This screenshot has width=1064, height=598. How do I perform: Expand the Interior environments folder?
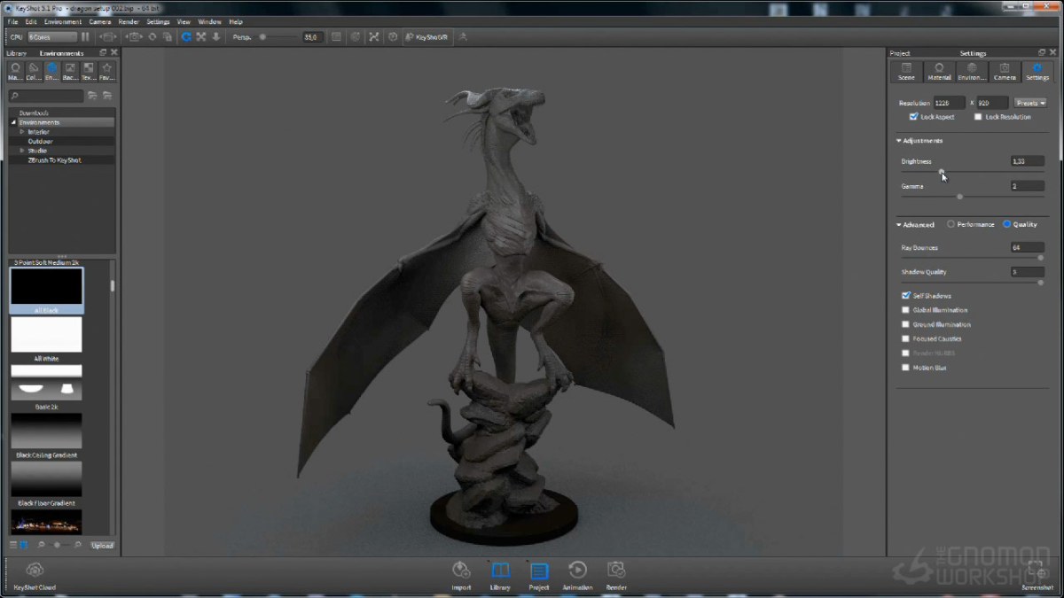tap(22, 132)
